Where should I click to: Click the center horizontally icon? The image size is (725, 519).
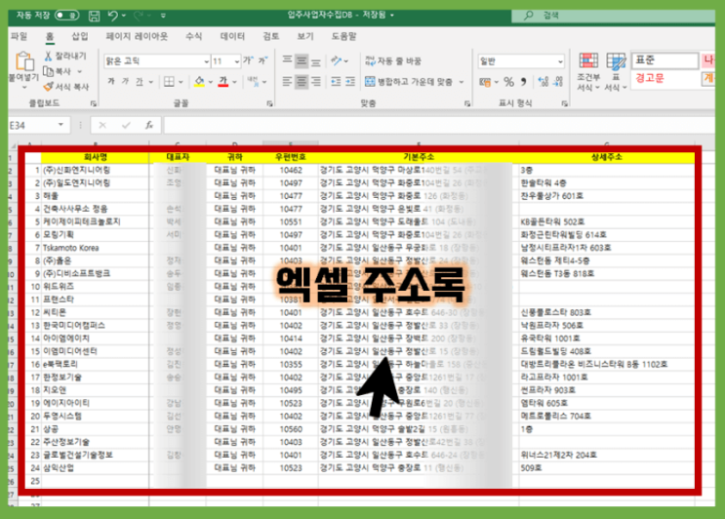point(302,82)
